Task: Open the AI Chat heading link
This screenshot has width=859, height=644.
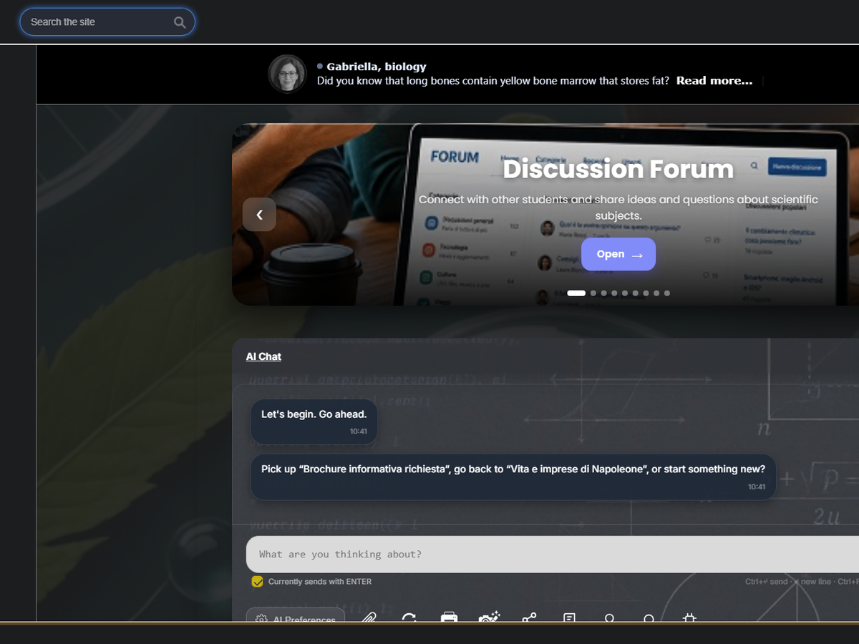Action: [263, 356]
